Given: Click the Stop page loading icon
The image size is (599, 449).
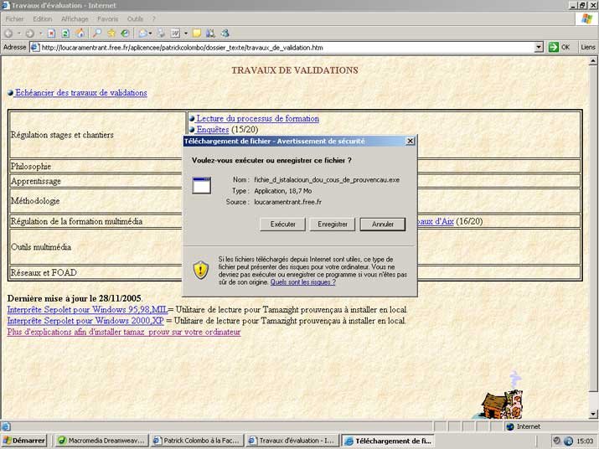Looking at the screenshot, I should click(51, 34).
